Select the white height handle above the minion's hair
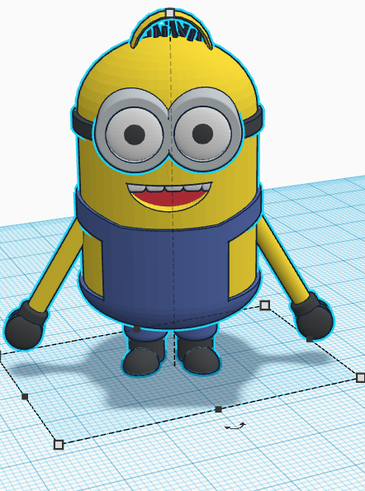 click(170, 13)
